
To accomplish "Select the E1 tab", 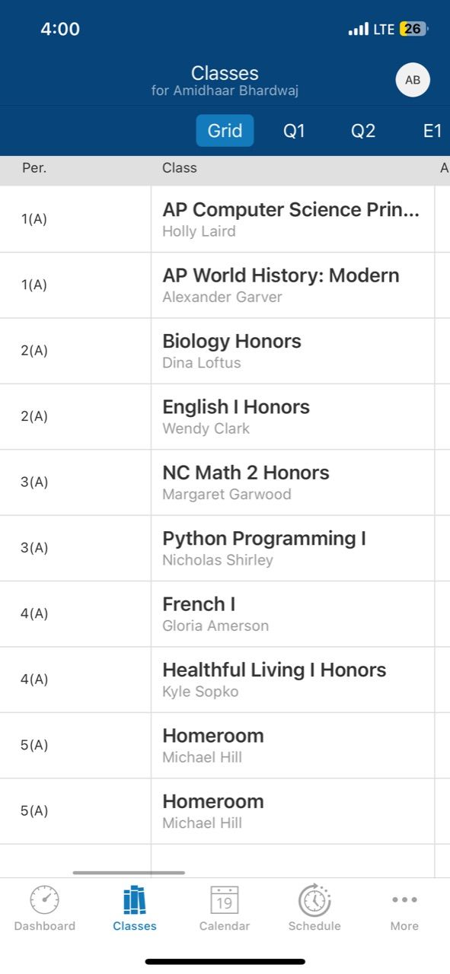I will pos(432,131).
